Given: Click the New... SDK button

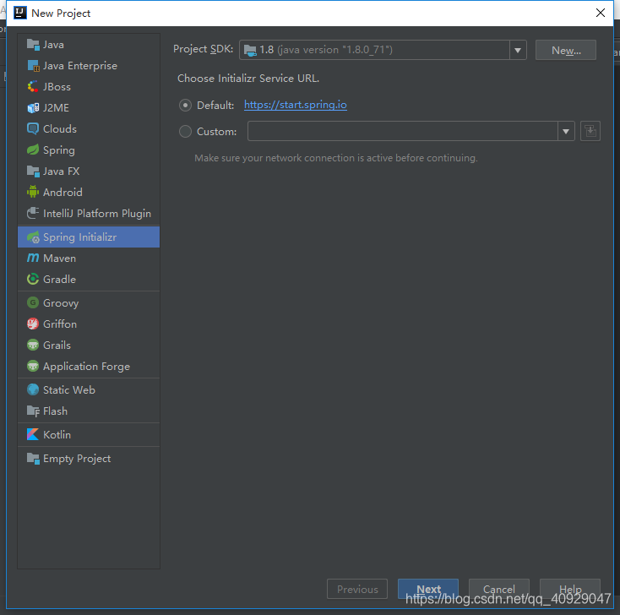Looking at the screenshot, I should (x=566, y=50).
